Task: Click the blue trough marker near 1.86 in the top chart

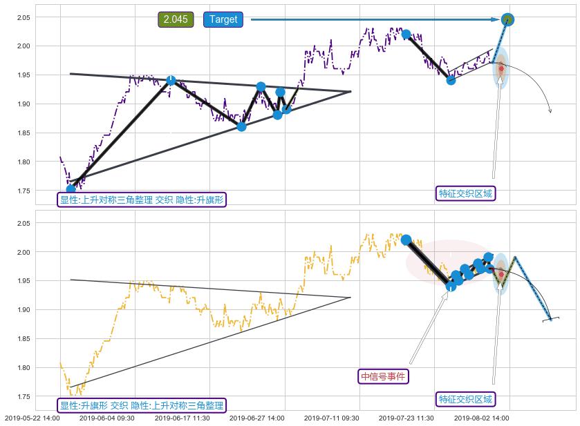Action: [x=241, y=126]
